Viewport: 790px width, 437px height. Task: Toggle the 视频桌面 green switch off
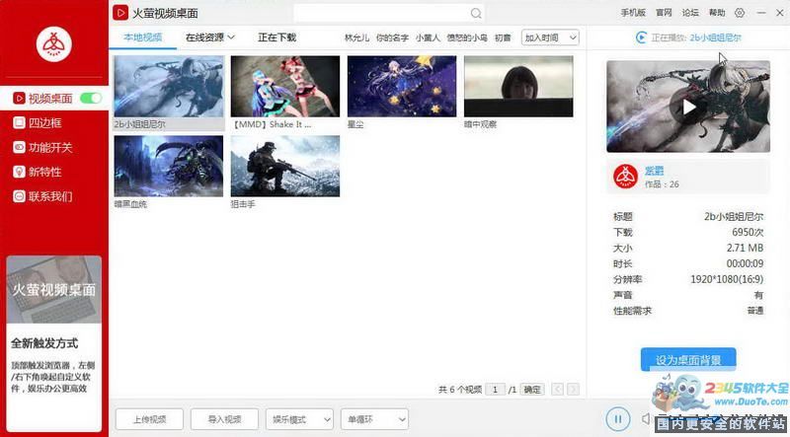pyautogui.click(x=91, y=99)
